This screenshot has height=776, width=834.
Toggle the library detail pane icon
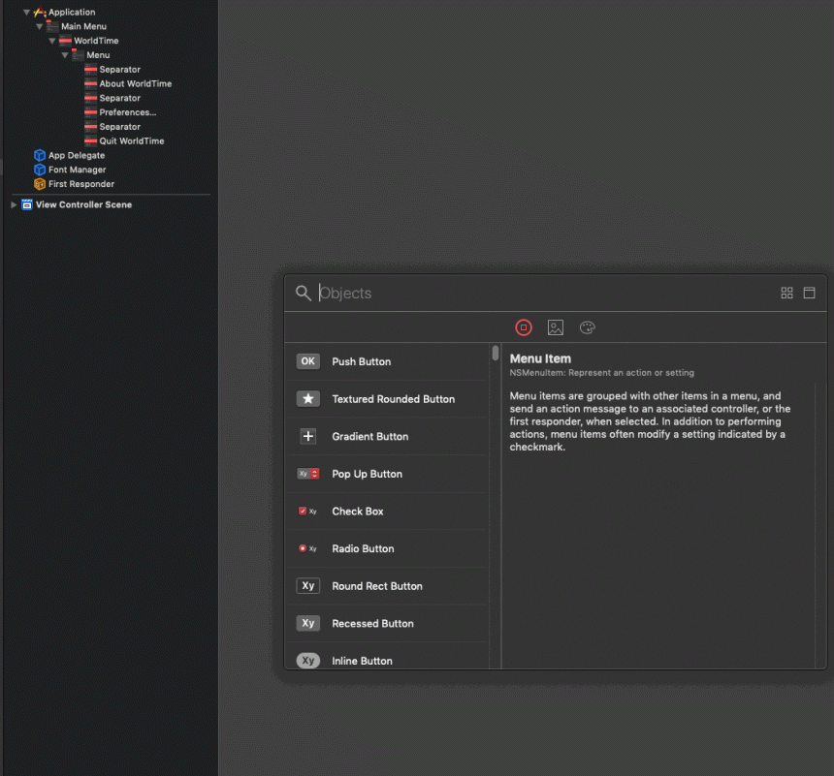[x=810, y=293]
